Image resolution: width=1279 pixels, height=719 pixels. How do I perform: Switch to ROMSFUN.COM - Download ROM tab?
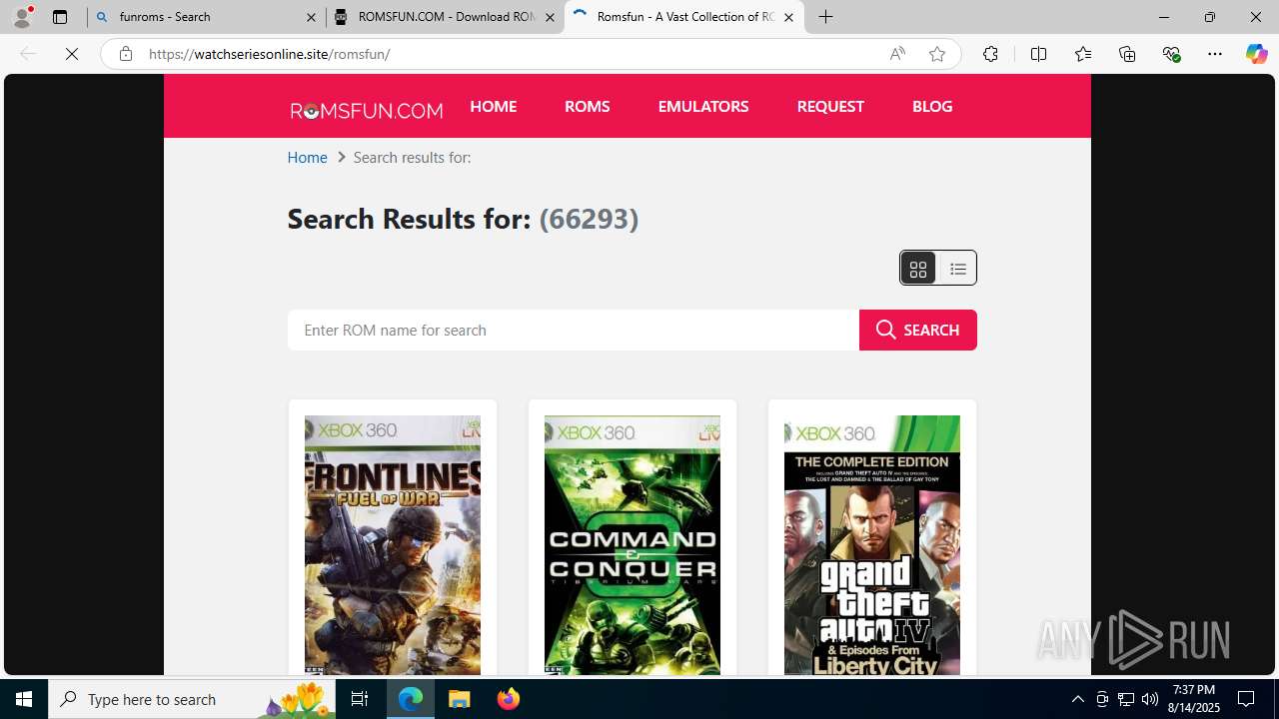point(445,17)
